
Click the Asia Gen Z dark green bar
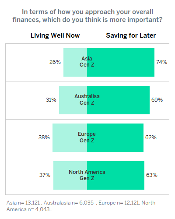[x=121, y=62]
